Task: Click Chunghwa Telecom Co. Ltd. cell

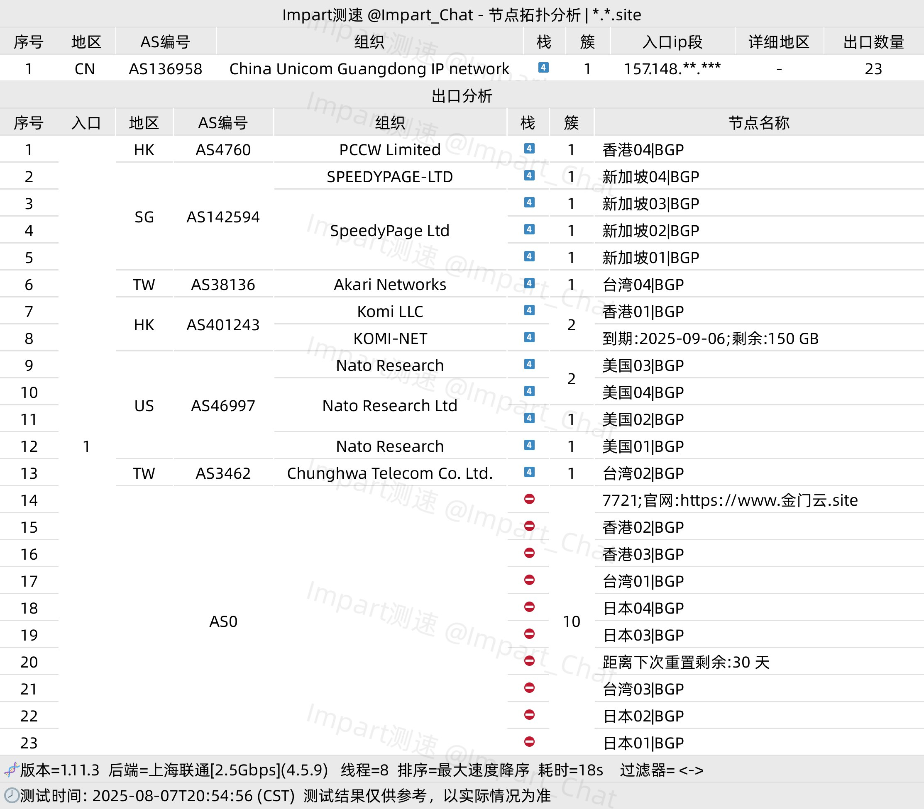Action: click(390, 473)
